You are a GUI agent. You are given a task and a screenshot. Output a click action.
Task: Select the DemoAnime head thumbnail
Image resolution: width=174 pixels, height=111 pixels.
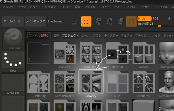click(x=166, y=53)
